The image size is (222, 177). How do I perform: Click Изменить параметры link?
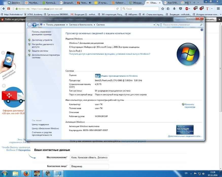click(190, 106)
